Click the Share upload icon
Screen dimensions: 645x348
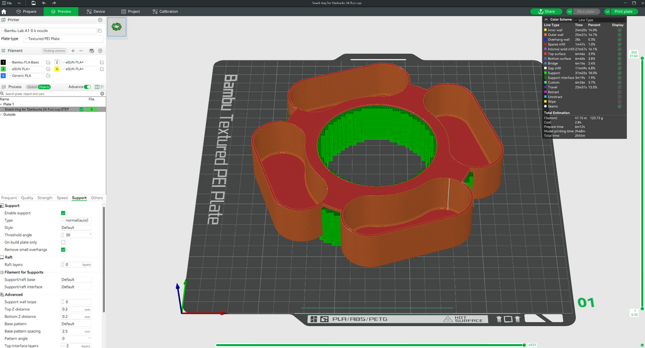coord(540,11)
